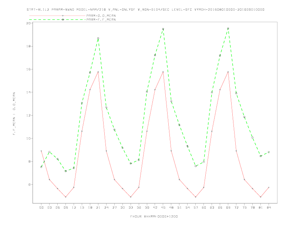
Task: Click the x-axis tick label 36
Action: (139, 208)
